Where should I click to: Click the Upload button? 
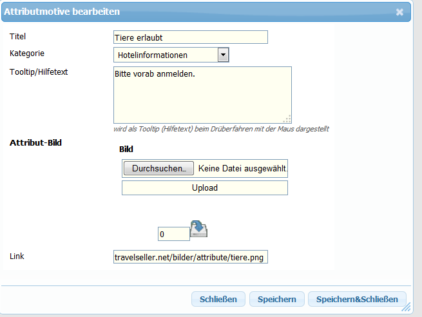[x=205, y=188]
